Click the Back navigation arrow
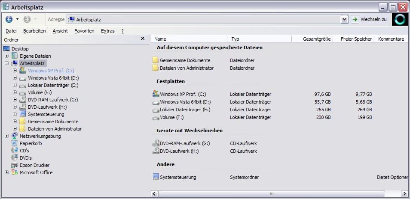 click(9, 19)
